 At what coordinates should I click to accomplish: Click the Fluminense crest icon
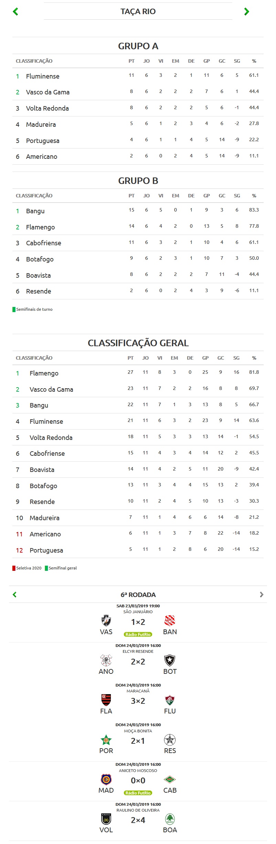click(x=170, y=700)
